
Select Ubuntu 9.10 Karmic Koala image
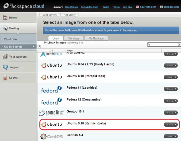[x=170, y=125]
